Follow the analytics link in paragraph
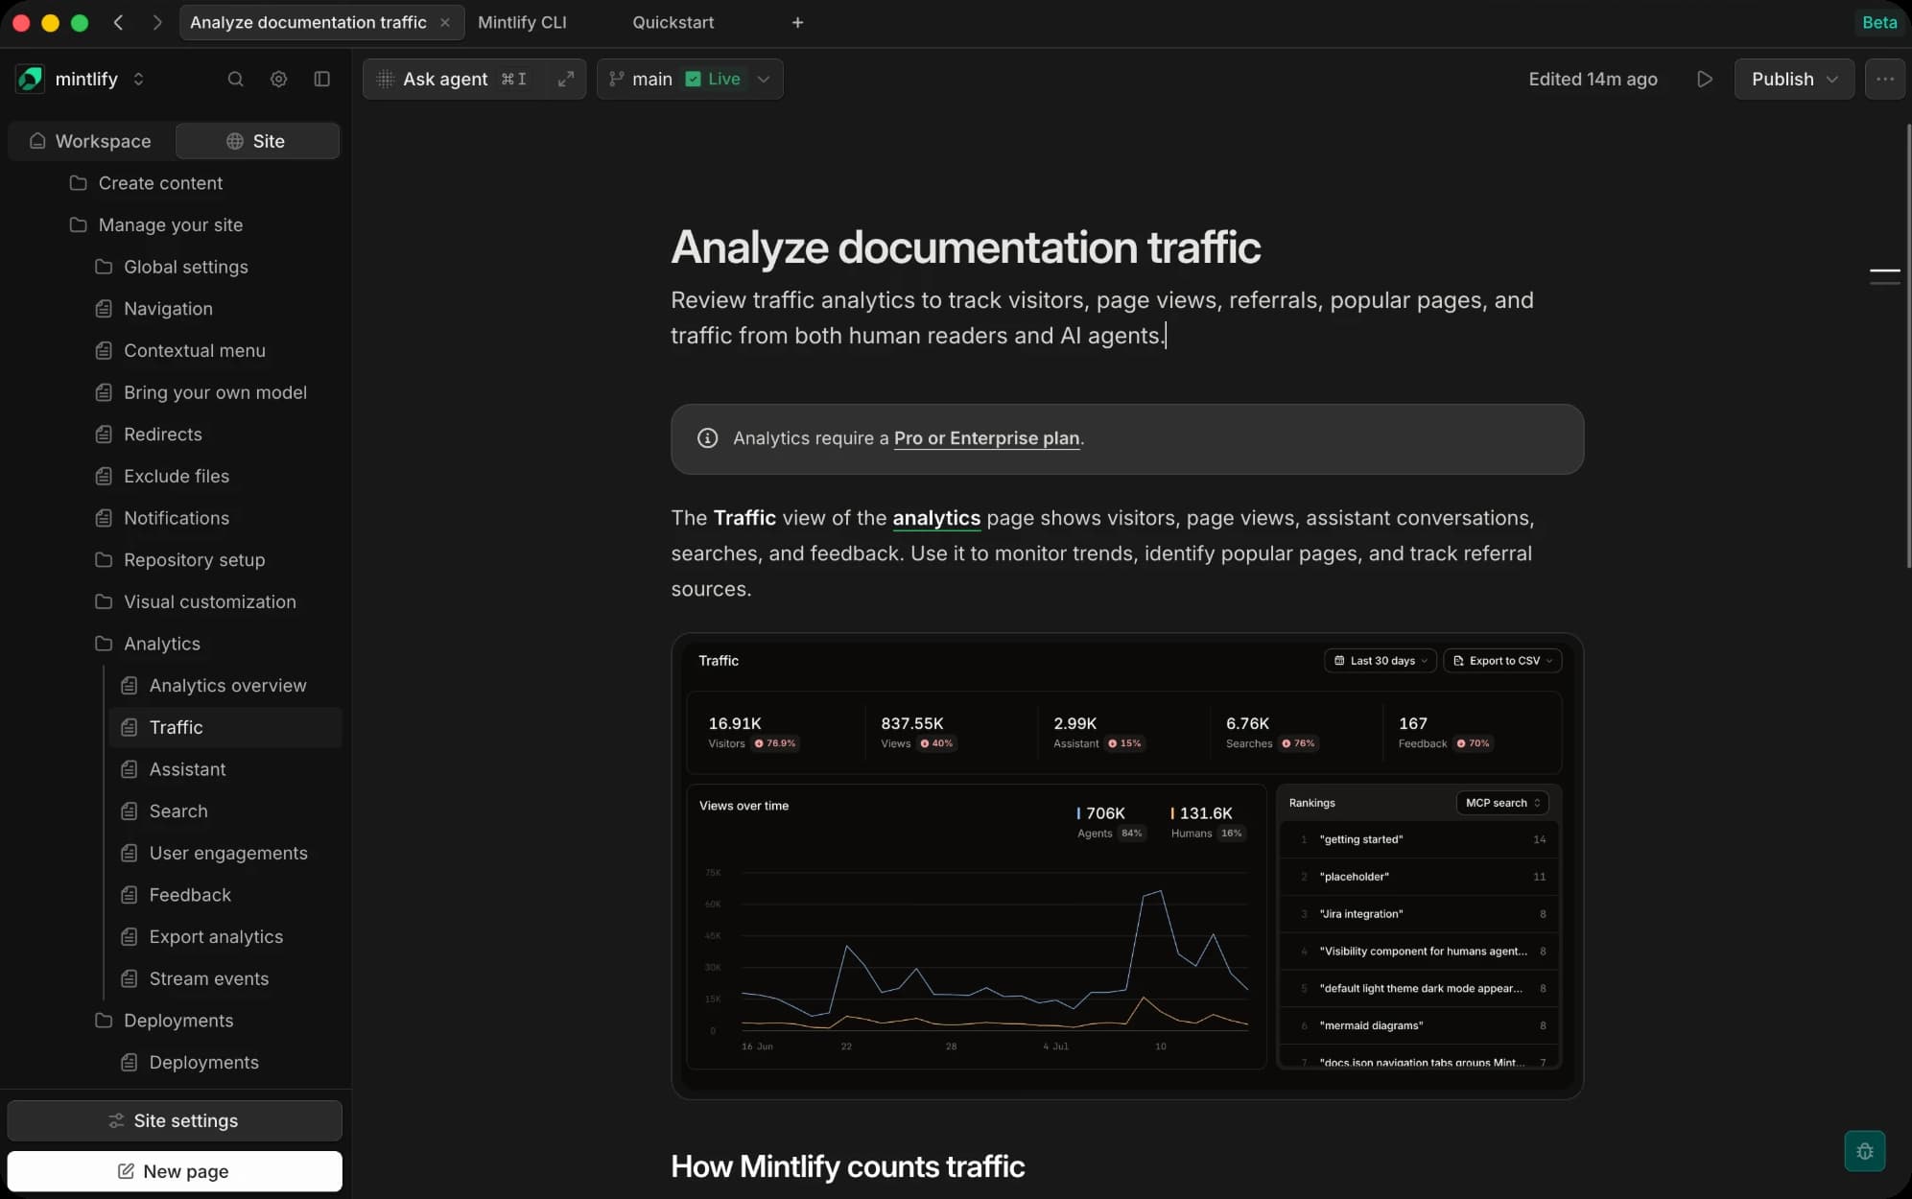 (936, 519)
